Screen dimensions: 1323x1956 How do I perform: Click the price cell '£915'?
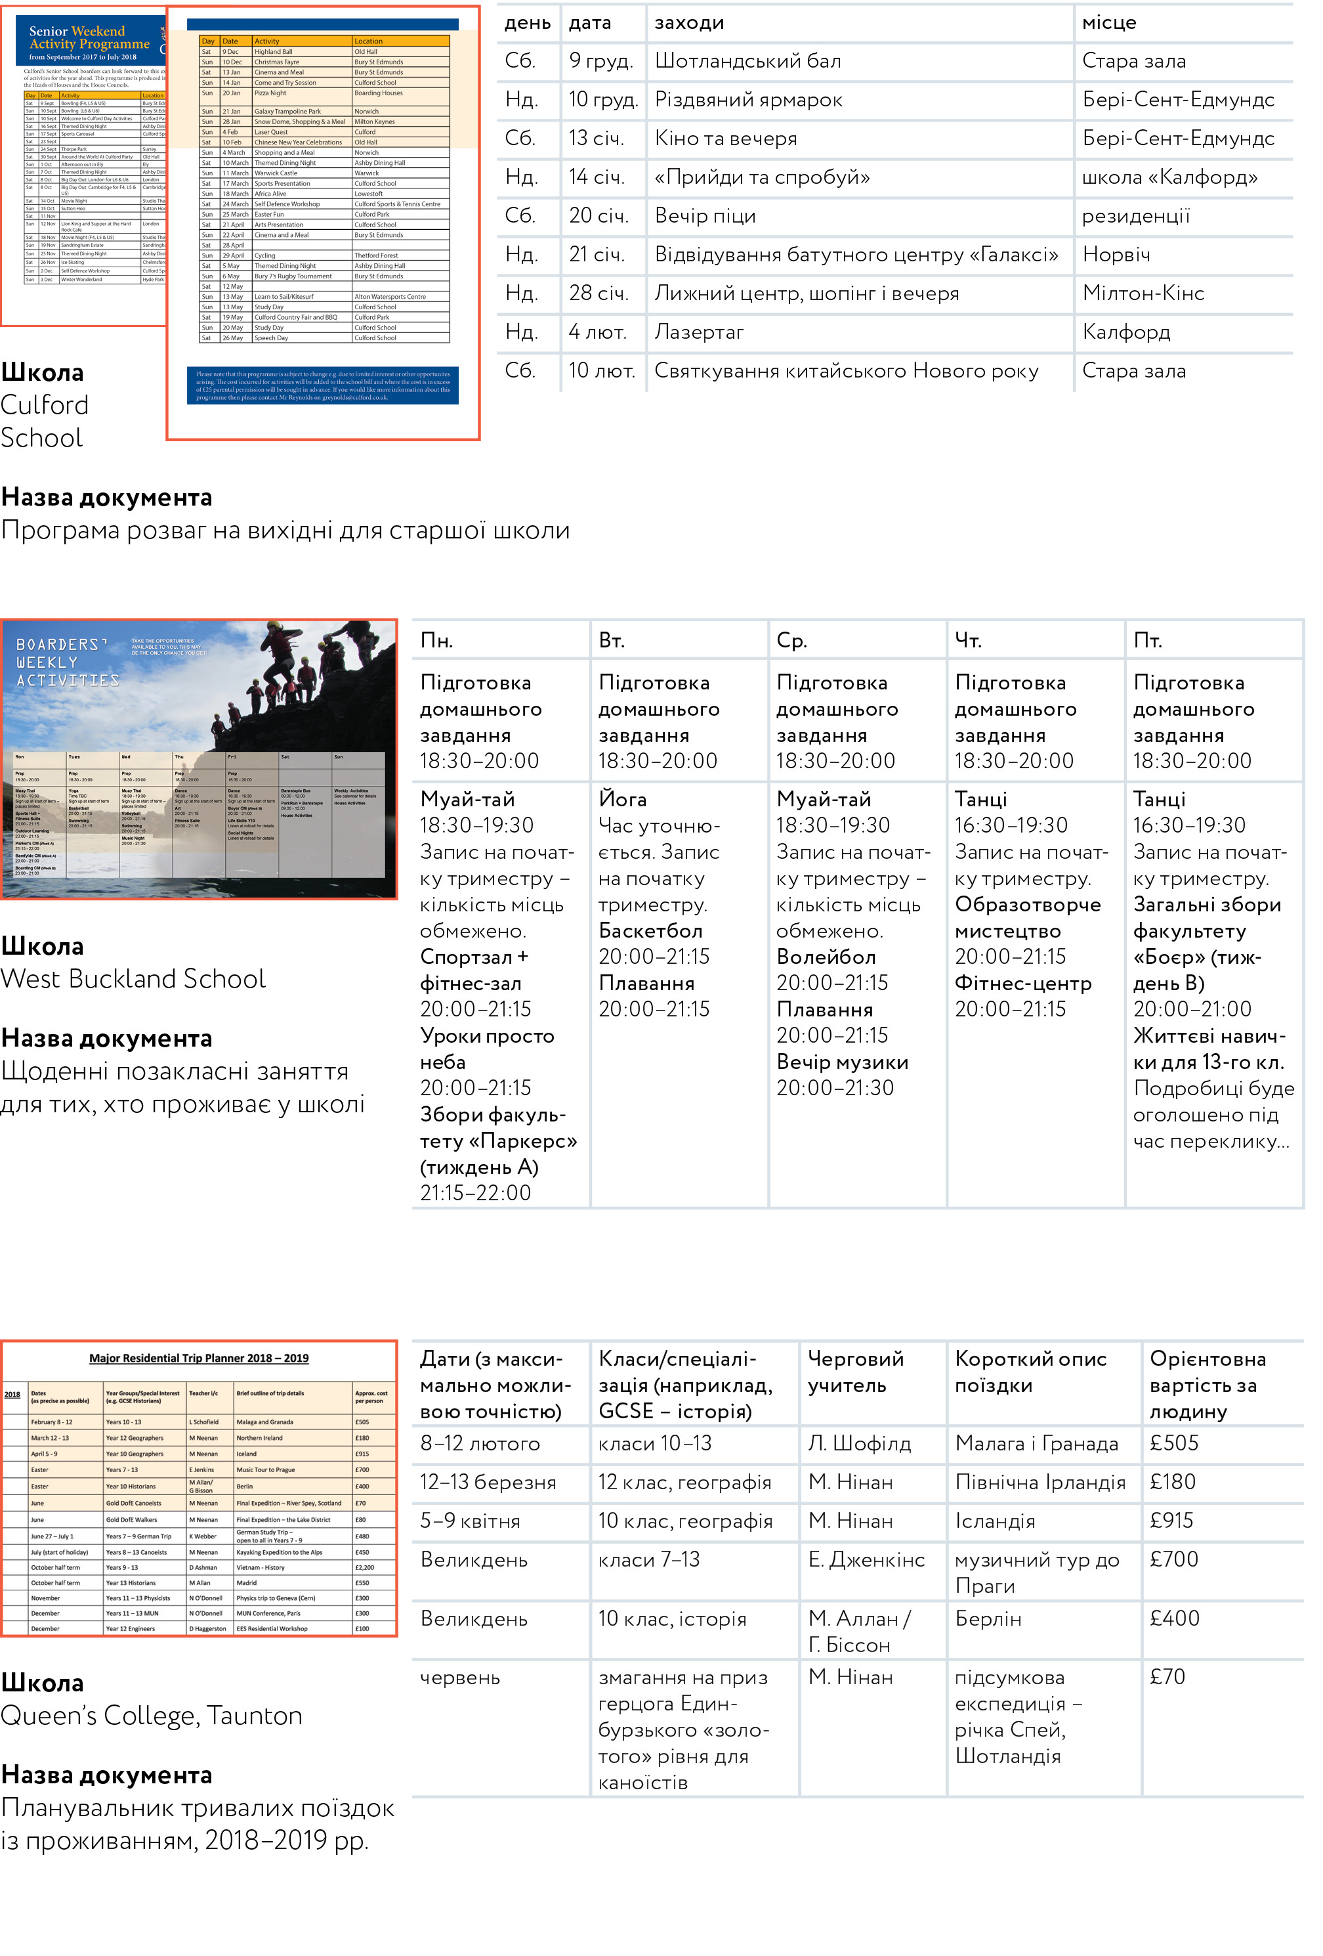click(1171, 1522)
